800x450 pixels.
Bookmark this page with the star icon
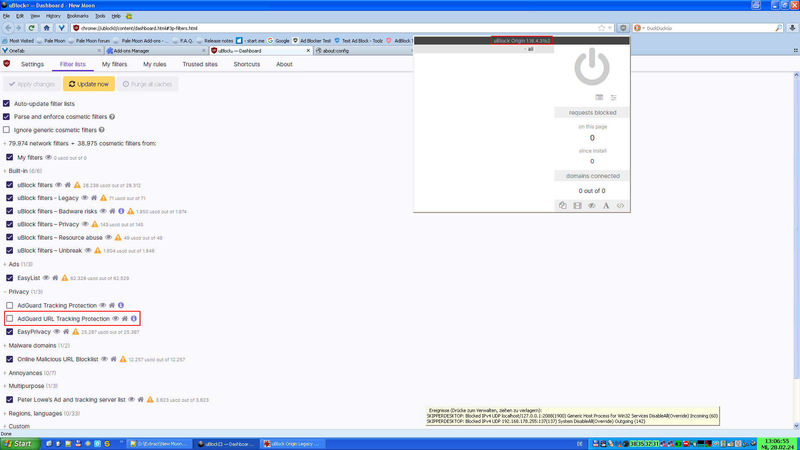pyautogui.click(x=601, y=28)
